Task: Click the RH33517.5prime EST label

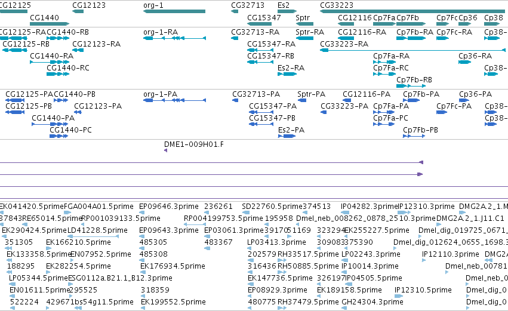Action: pyautogui.click(x=308, y=255)
